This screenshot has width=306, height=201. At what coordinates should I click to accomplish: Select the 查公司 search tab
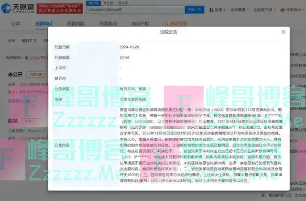click(x=94, y=3)
